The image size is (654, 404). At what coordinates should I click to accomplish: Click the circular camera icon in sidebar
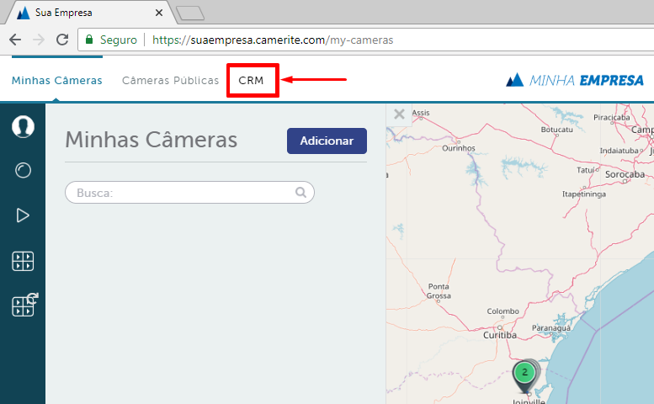point(23,171)
